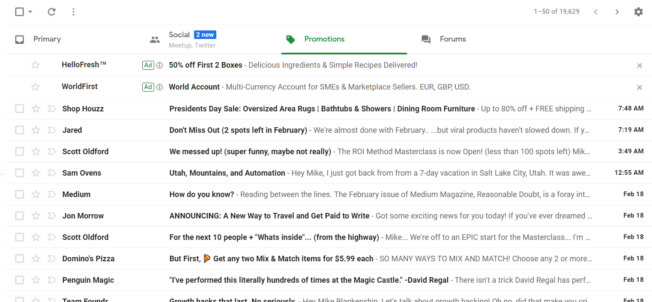652x302 pixels.
Task: Select the Jon Morrow email checkbox
Action: [19, 216]
